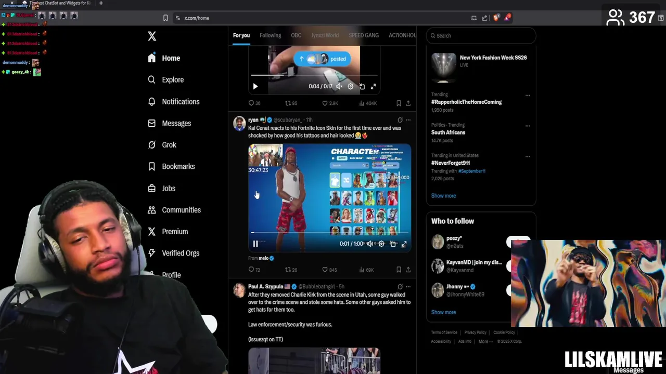Image resolution: width=666 pixels, height=374 pixels.
Task: Click the Search input field
Action: [x=481, y=36]
